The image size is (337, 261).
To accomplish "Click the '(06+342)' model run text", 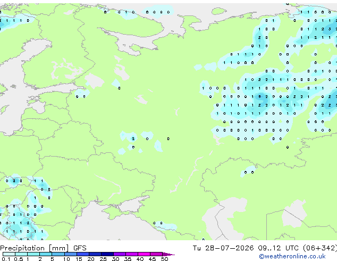I will (x=320, y=248).
